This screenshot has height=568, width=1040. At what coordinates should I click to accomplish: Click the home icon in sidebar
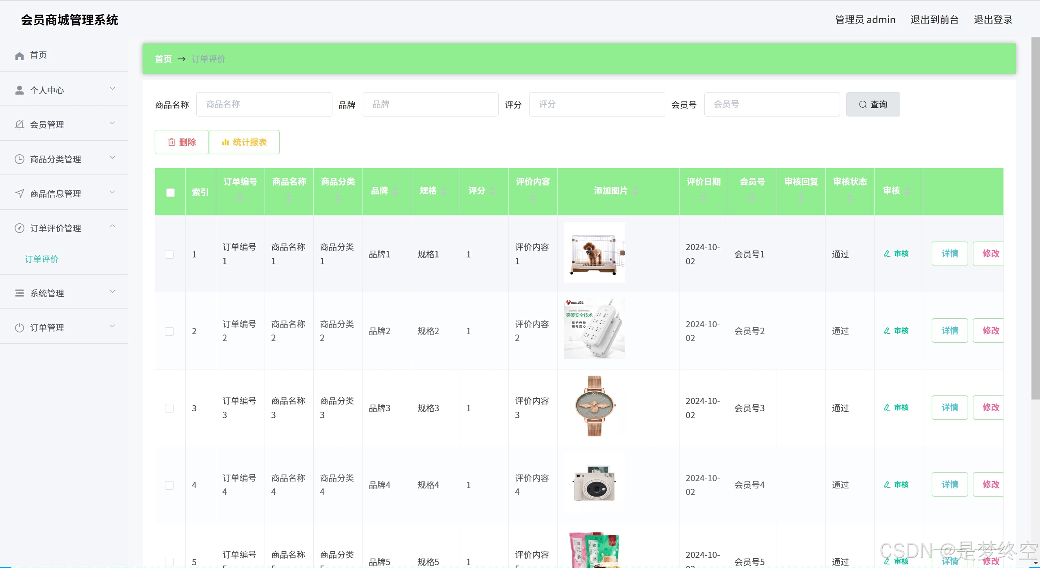pos(19,56)
